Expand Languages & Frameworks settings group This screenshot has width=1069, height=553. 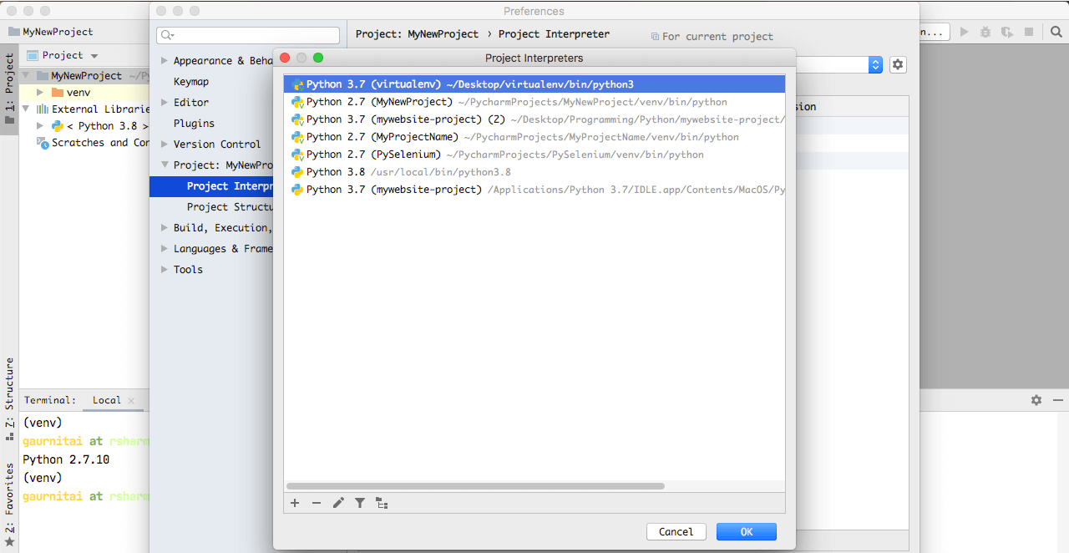click(165, 249)
